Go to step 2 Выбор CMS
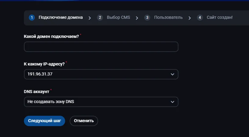This screenshot has height=137, width=249. 114,18
